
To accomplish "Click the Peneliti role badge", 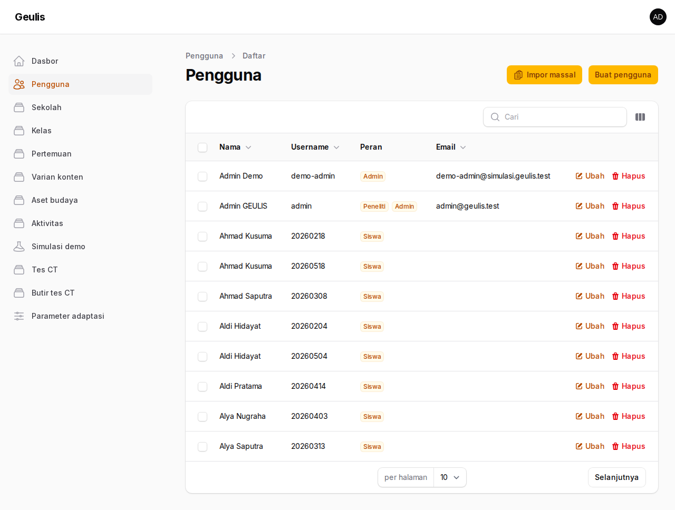I will click(374, 207).
